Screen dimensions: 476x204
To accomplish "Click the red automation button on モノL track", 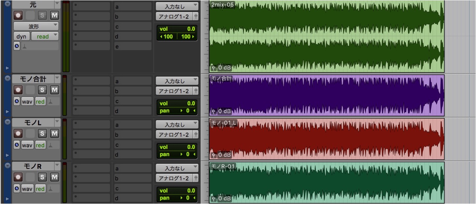I will (x=40, y=145).
